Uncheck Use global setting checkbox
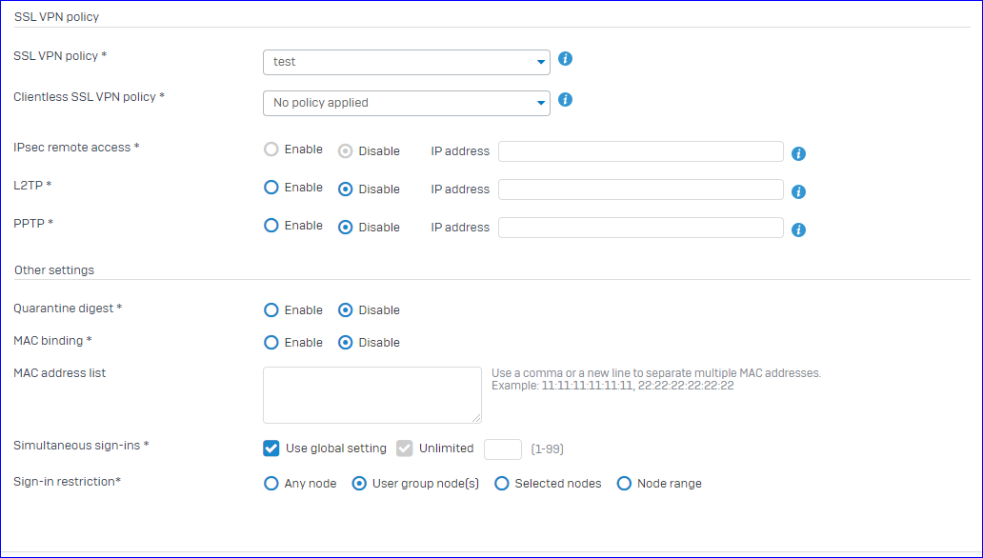 point(271,448)
